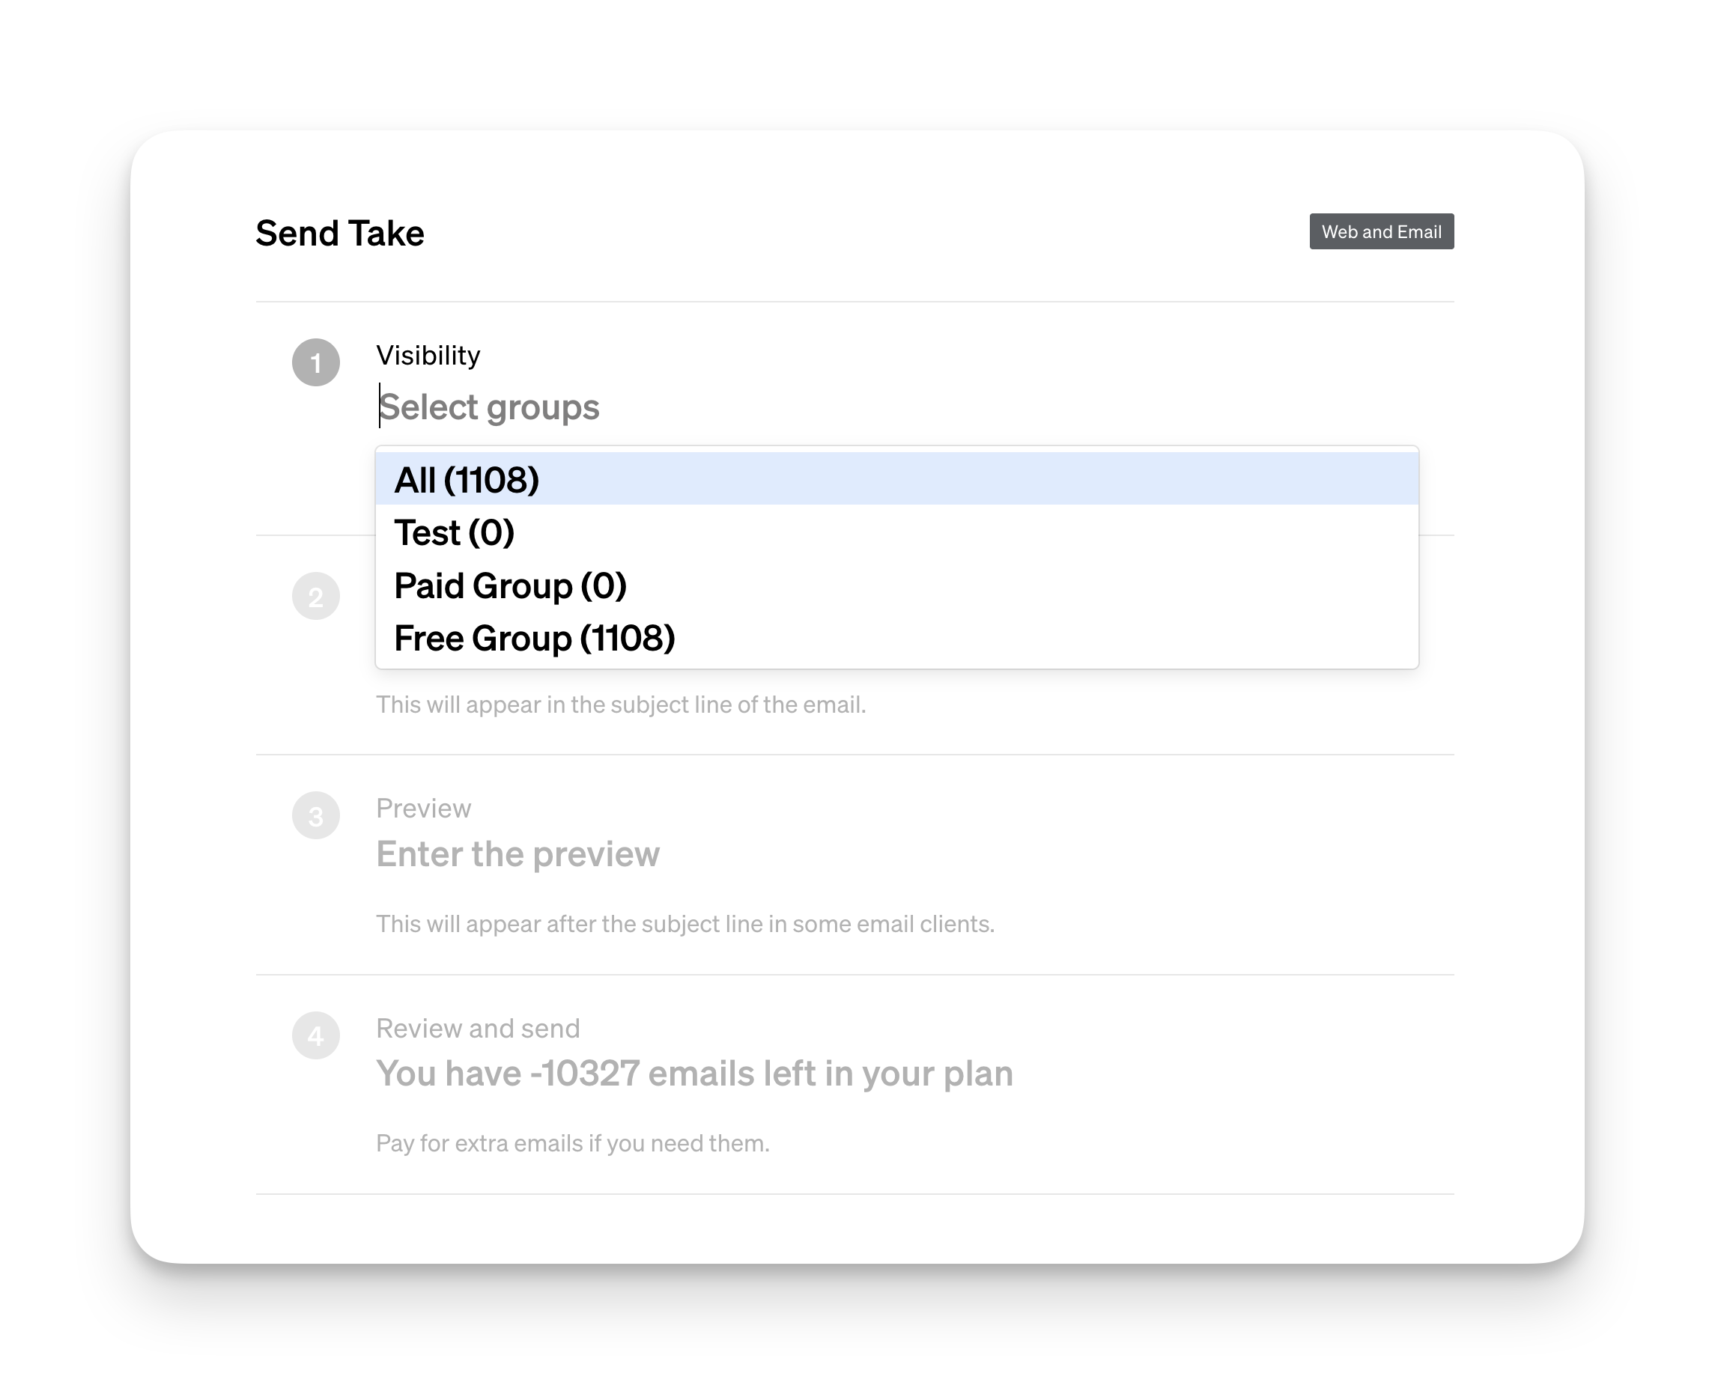Click the step 3 circle icon
This screenshot has width=1715, height=1394.
pyautogui.click(x=316, y=816)
